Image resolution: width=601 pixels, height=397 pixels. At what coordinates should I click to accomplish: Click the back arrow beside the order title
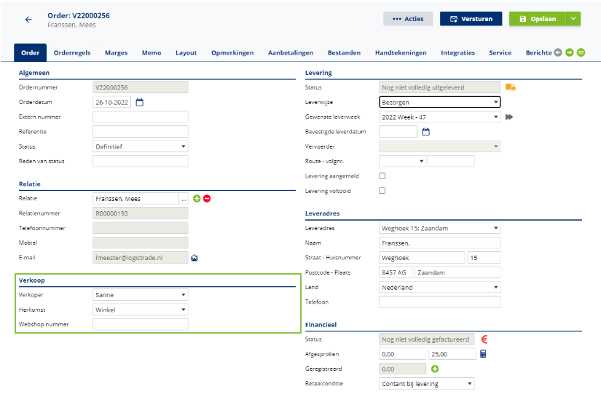[28, 20]
